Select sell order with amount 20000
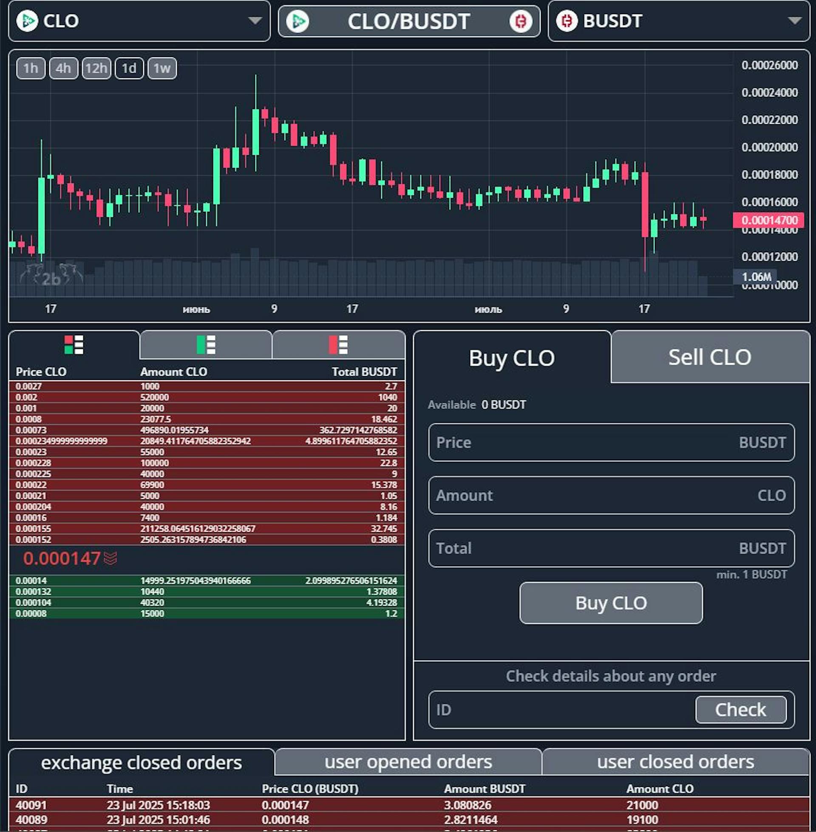Screen dimensions: 816x832 (207, 408)
